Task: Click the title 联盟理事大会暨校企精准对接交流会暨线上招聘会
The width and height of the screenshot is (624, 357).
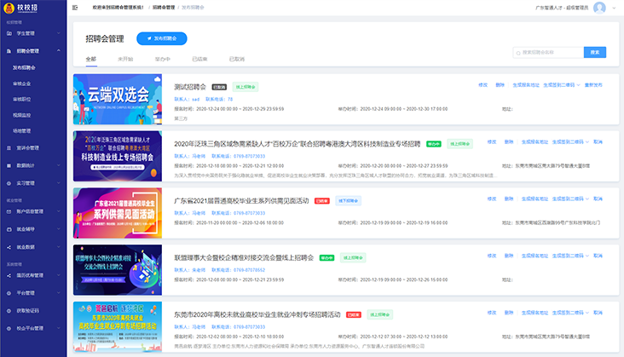Action: (x=244, y=257)
